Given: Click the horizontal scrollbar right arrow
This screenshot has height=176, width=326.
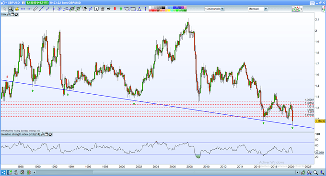Looking at the screenshot, I should 298,172.
